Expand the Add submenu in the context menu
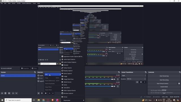 [53, 74]
